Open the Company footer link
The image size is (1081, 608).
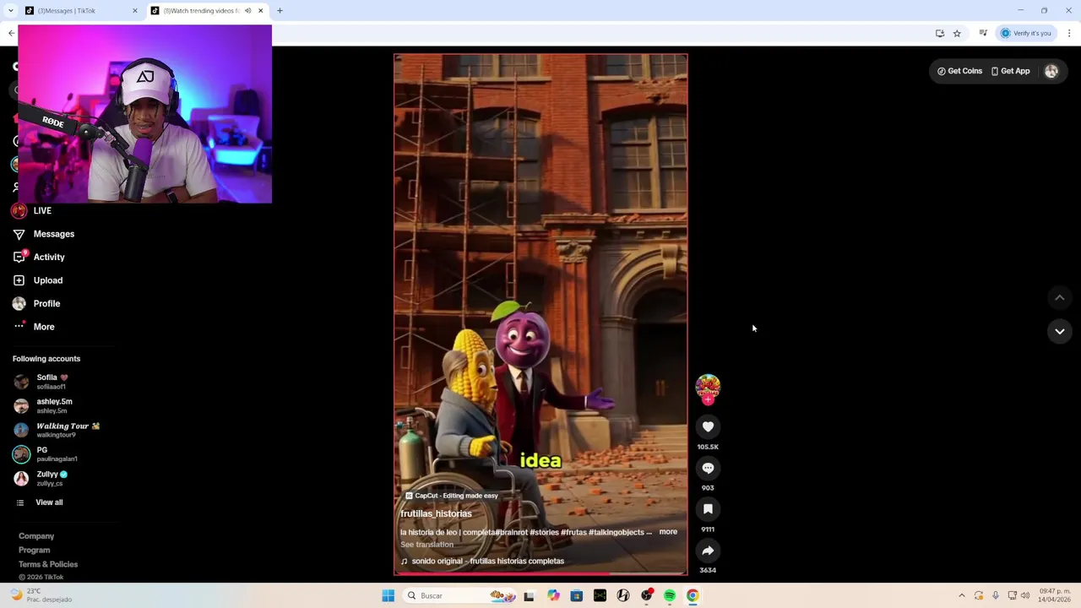(36, 536)
